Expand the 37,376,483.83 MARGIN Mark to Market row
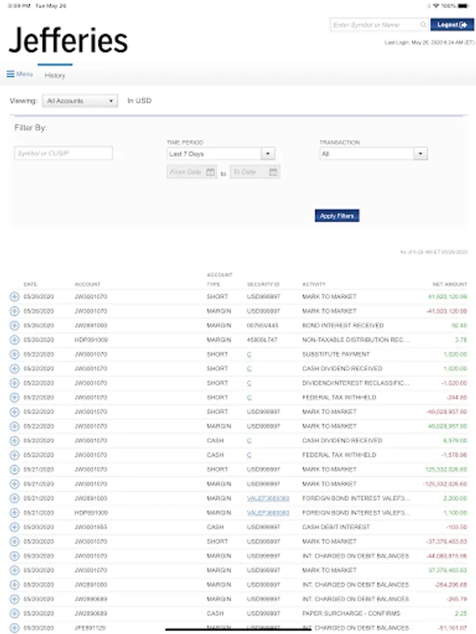 coord(14,570)
